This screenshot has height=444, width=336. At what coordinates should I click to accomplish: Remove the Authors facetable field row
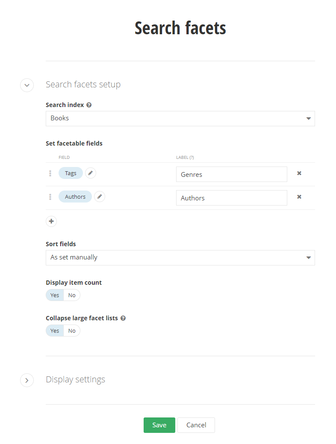(x=299, y=197)
